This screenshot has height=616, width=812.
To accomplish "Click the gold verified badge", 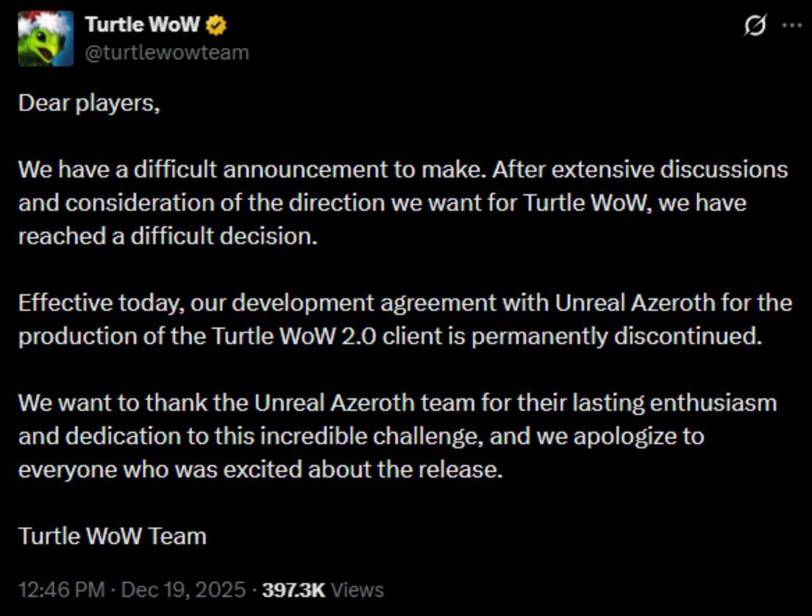I will (x=216, y=25).
